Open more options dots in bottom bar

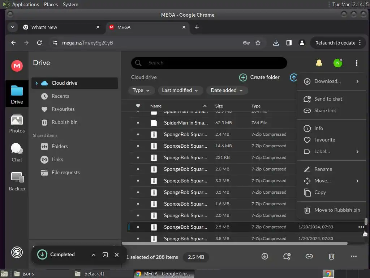(x=354, y=256)
